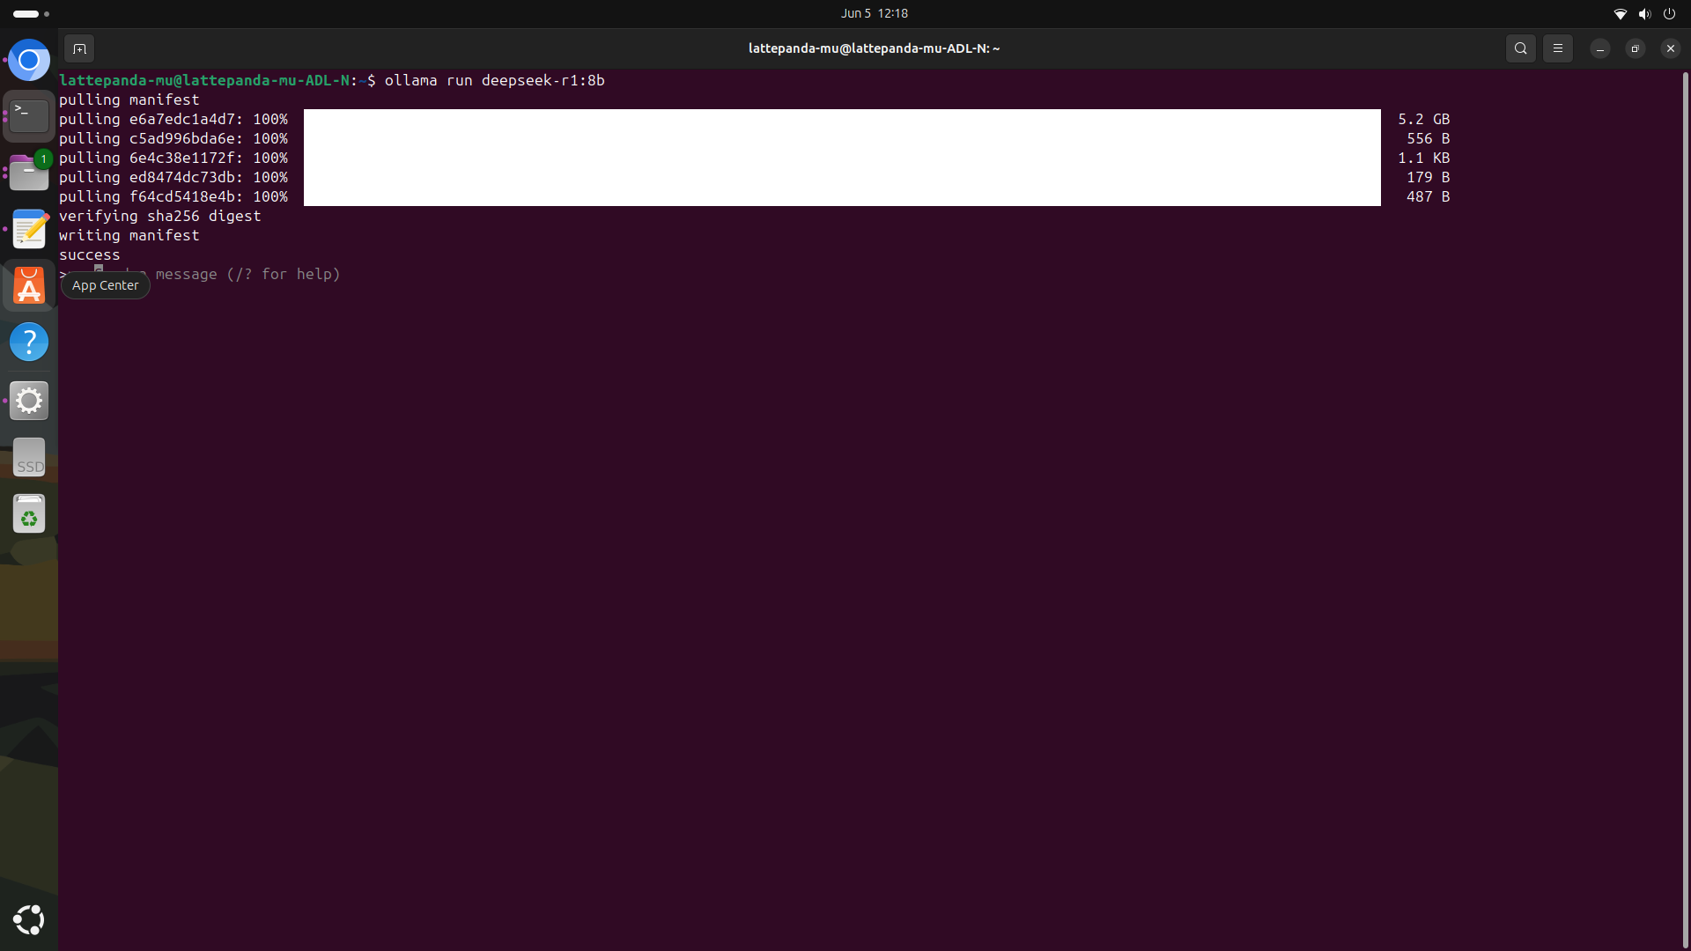Open App Center in the dock

(x=29, y=285)
